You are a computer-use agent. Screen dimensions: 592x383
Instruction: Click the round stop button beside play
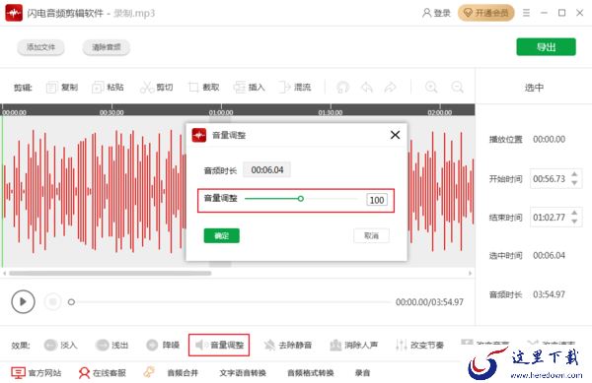pos(52,301)
